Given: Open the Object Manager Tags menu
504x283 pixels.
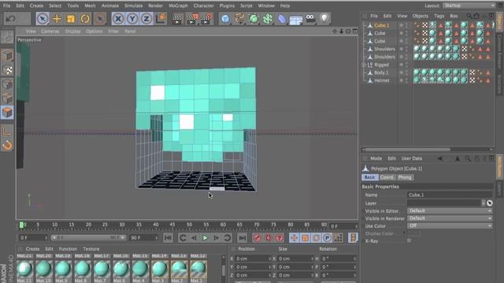Looking at the screenshot, I should (439, 16).
